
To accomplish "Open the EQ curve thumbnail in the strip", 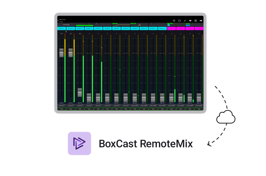I will coord(121,25).
